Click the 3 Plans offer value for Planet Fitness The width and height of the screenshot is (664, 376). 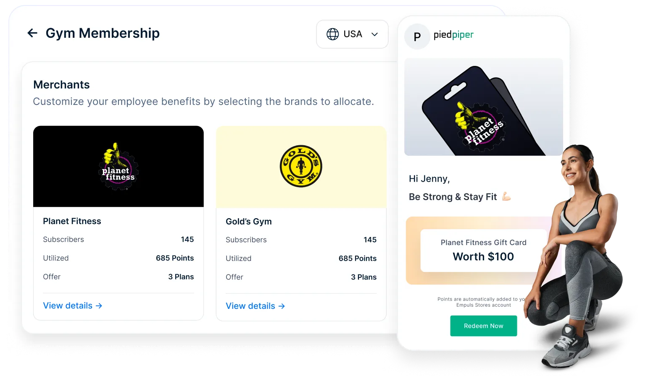[181, 277]
